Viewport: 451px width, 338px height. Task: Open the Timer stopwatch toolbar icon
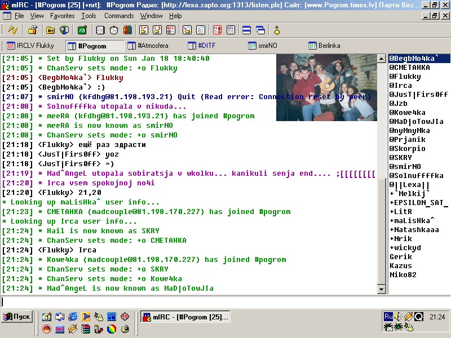[x=114, y=30]
